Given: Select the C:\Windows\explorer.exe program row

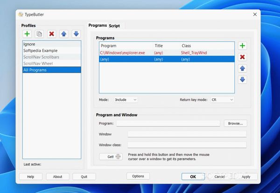Looking at the screenshot, I should [x=167, y=53].
